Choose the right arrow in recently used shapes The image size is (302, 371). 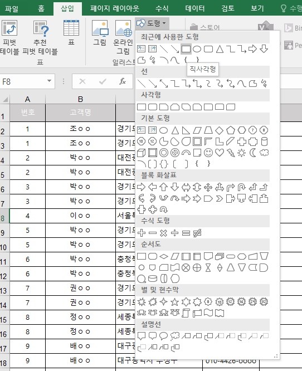pos(252,49)
